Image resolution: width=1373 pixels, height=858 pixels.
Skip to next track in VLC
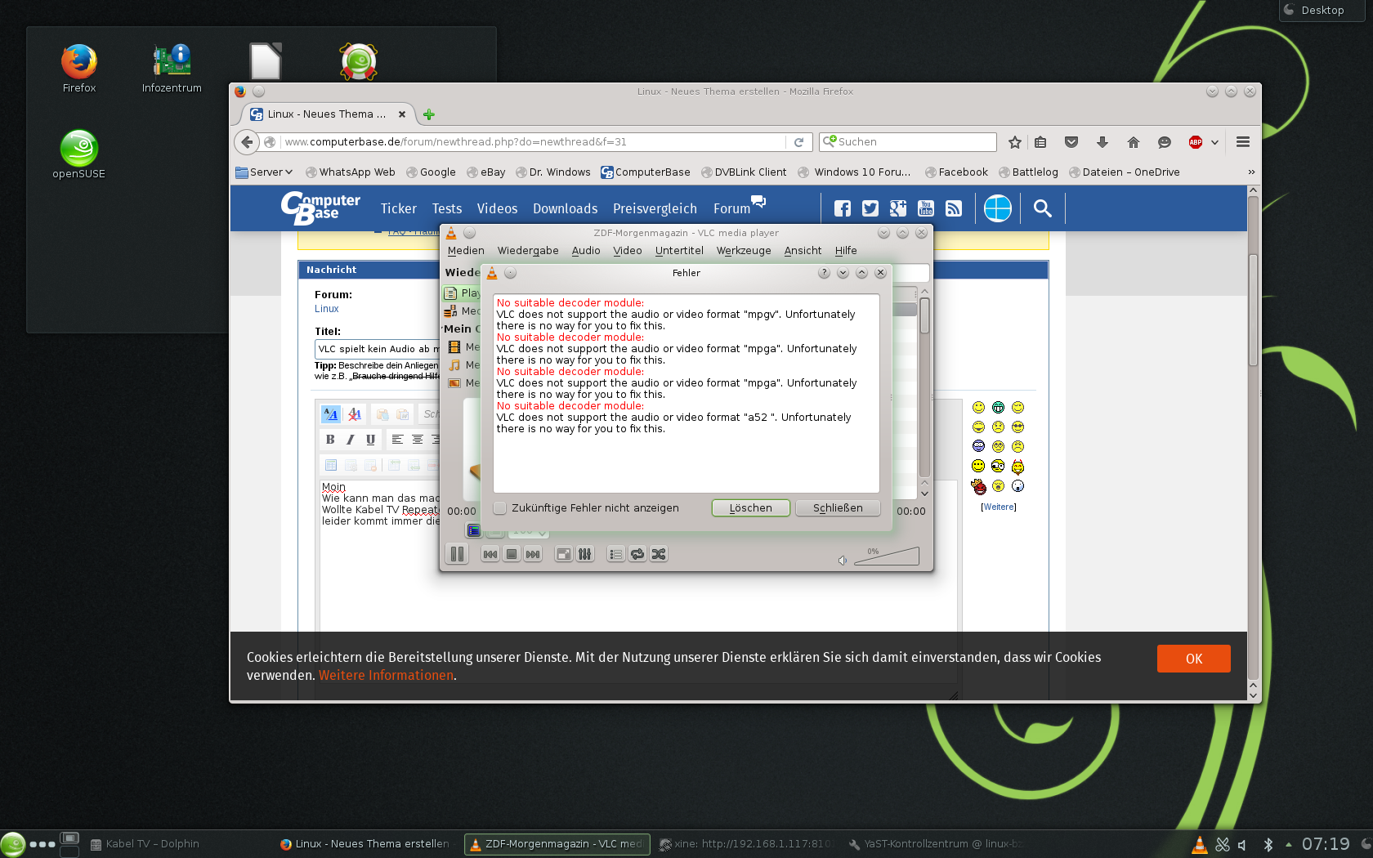pos(533,554)
